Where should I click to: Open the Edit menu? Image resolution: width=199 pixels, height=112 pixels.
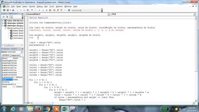[x=13, y=7]
